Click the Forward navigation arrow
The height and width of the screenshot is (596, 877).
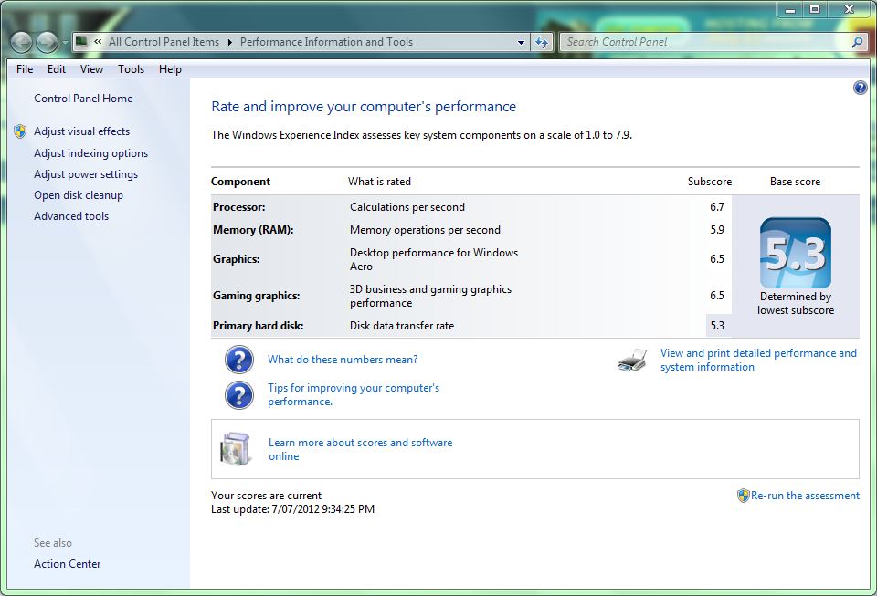coord(47,42)
